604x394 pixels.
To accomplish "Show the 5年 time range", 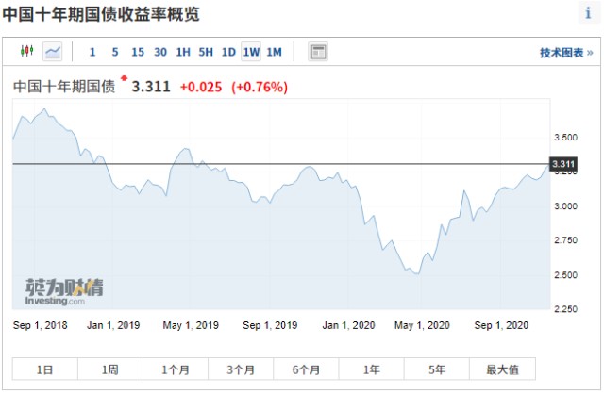I will point(437,369).
